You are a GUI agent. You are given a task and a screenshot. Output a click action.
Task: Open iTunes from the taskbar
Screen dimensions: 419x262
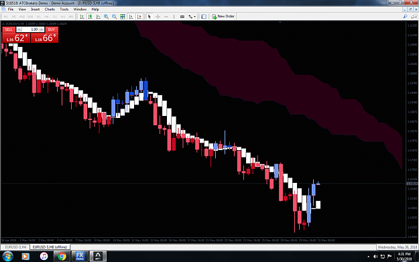coord(44,257)
